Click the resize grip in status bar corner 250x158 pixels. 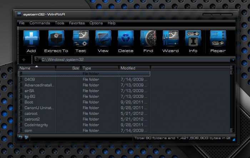coord(234,139)
